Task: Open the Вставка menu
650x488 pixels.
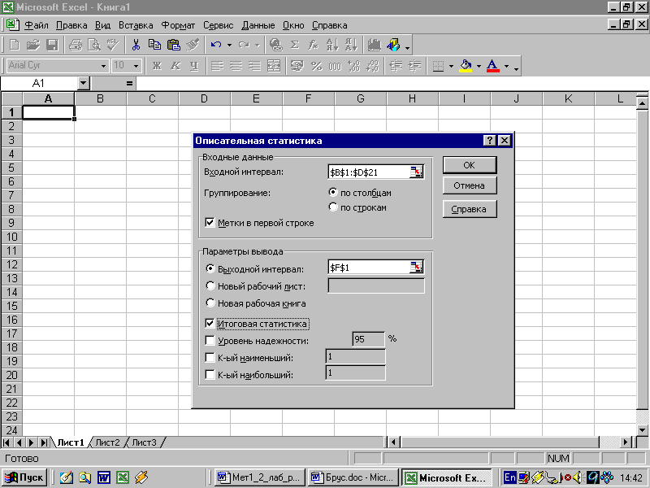Action: click(136, 25)
